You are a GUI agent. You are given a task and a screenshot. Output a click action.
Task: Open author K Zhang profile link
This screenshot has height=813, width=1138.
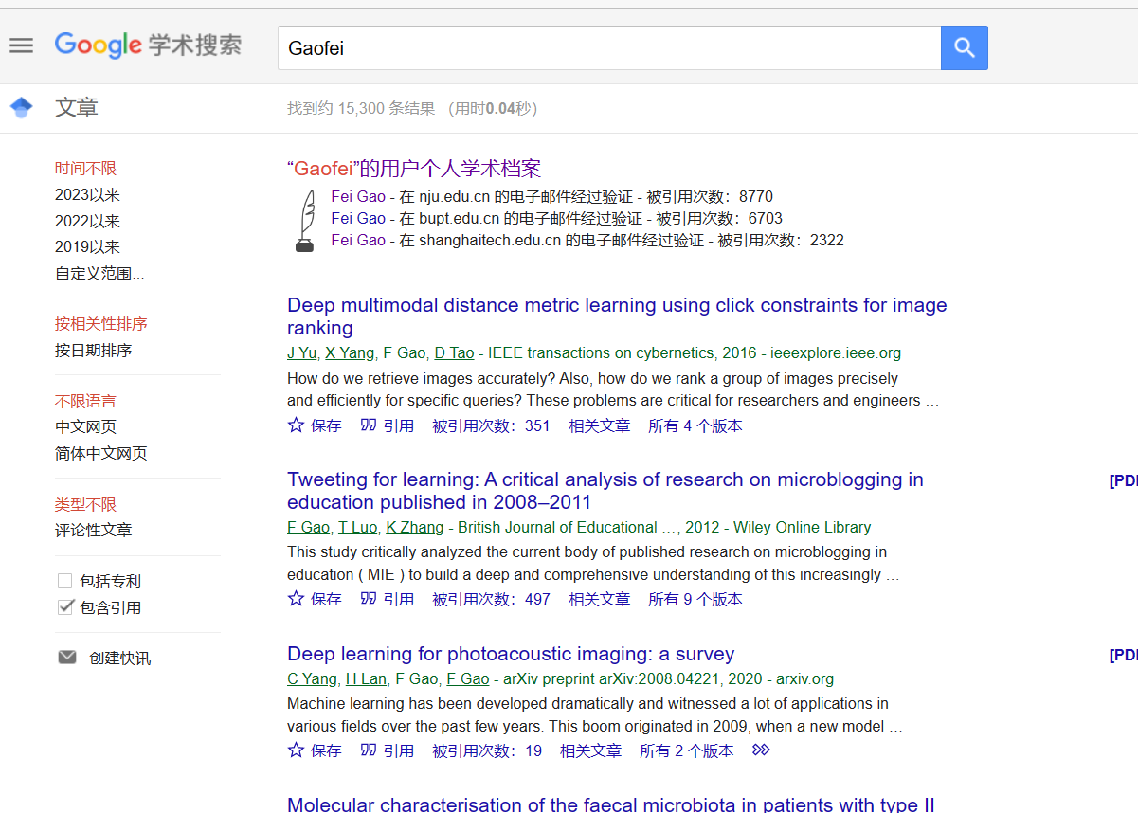pos(414,528)
